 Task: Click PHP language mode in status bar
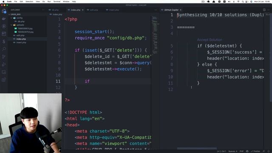241,151
